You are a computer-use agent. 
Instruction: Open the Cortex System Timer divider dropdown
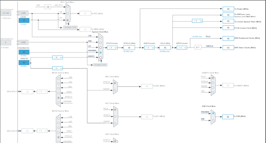click(197, 21)
